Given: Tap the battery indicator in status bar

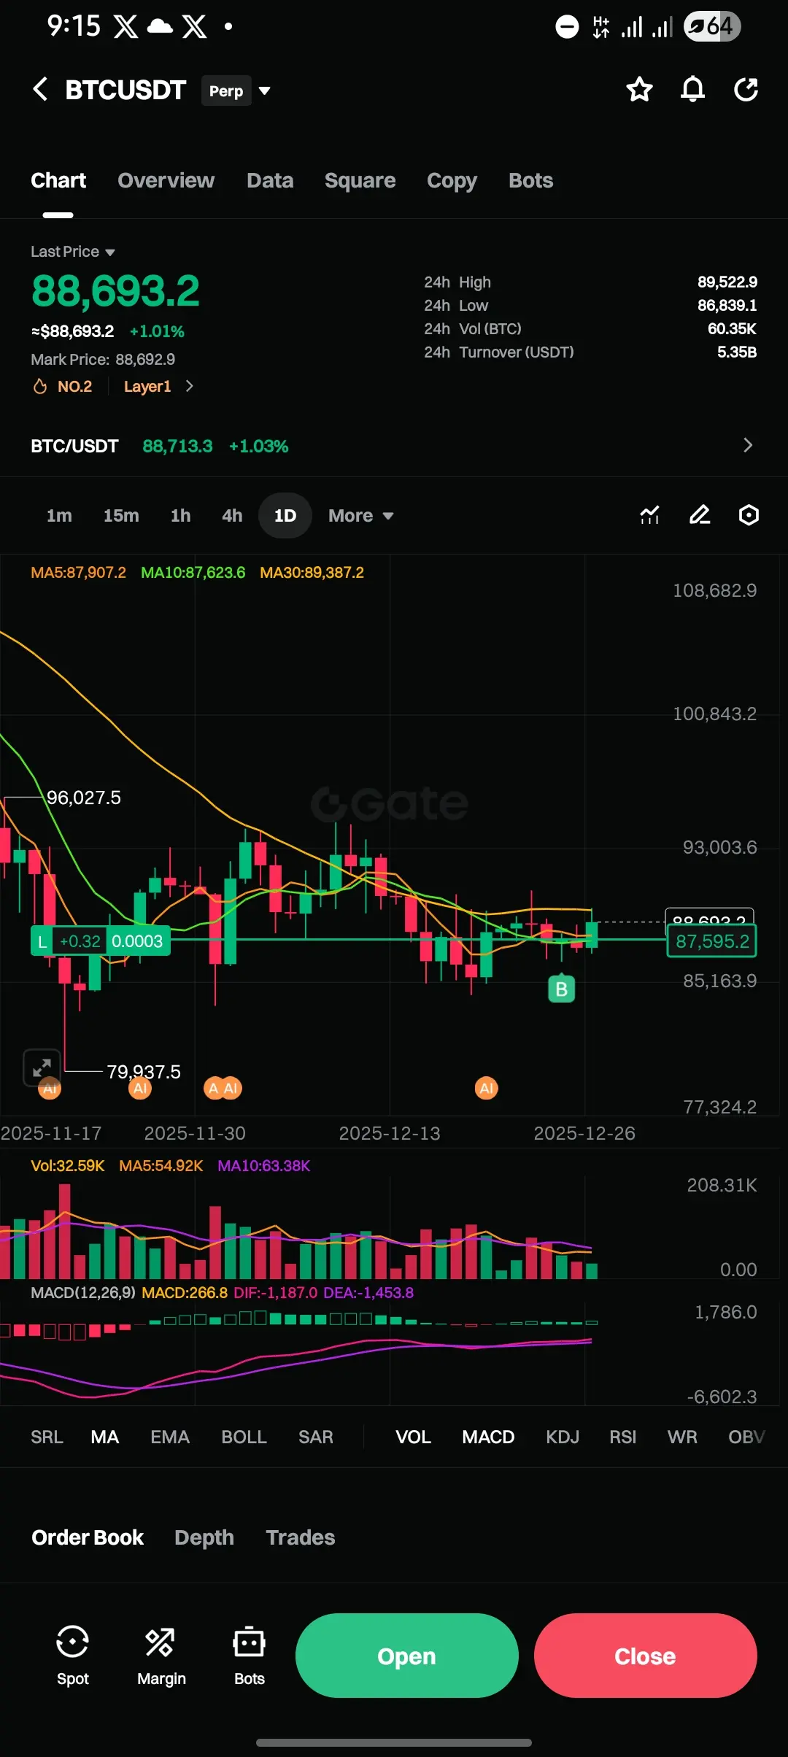Looking at the screenshot, I should click(x=713, y=27).
